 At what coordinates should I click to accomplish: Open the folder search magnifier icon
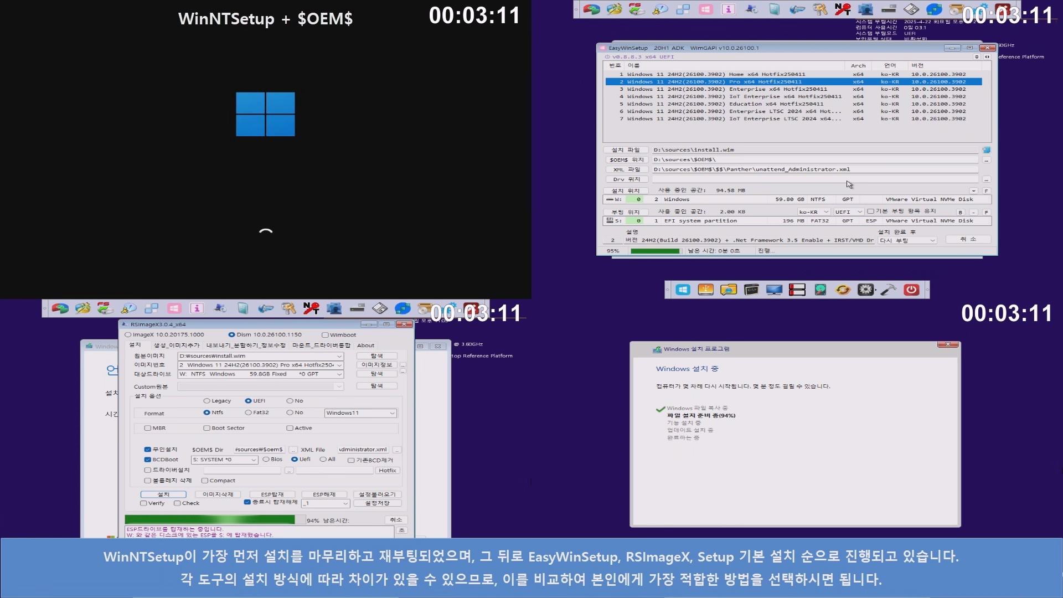[x=729, y=290]
